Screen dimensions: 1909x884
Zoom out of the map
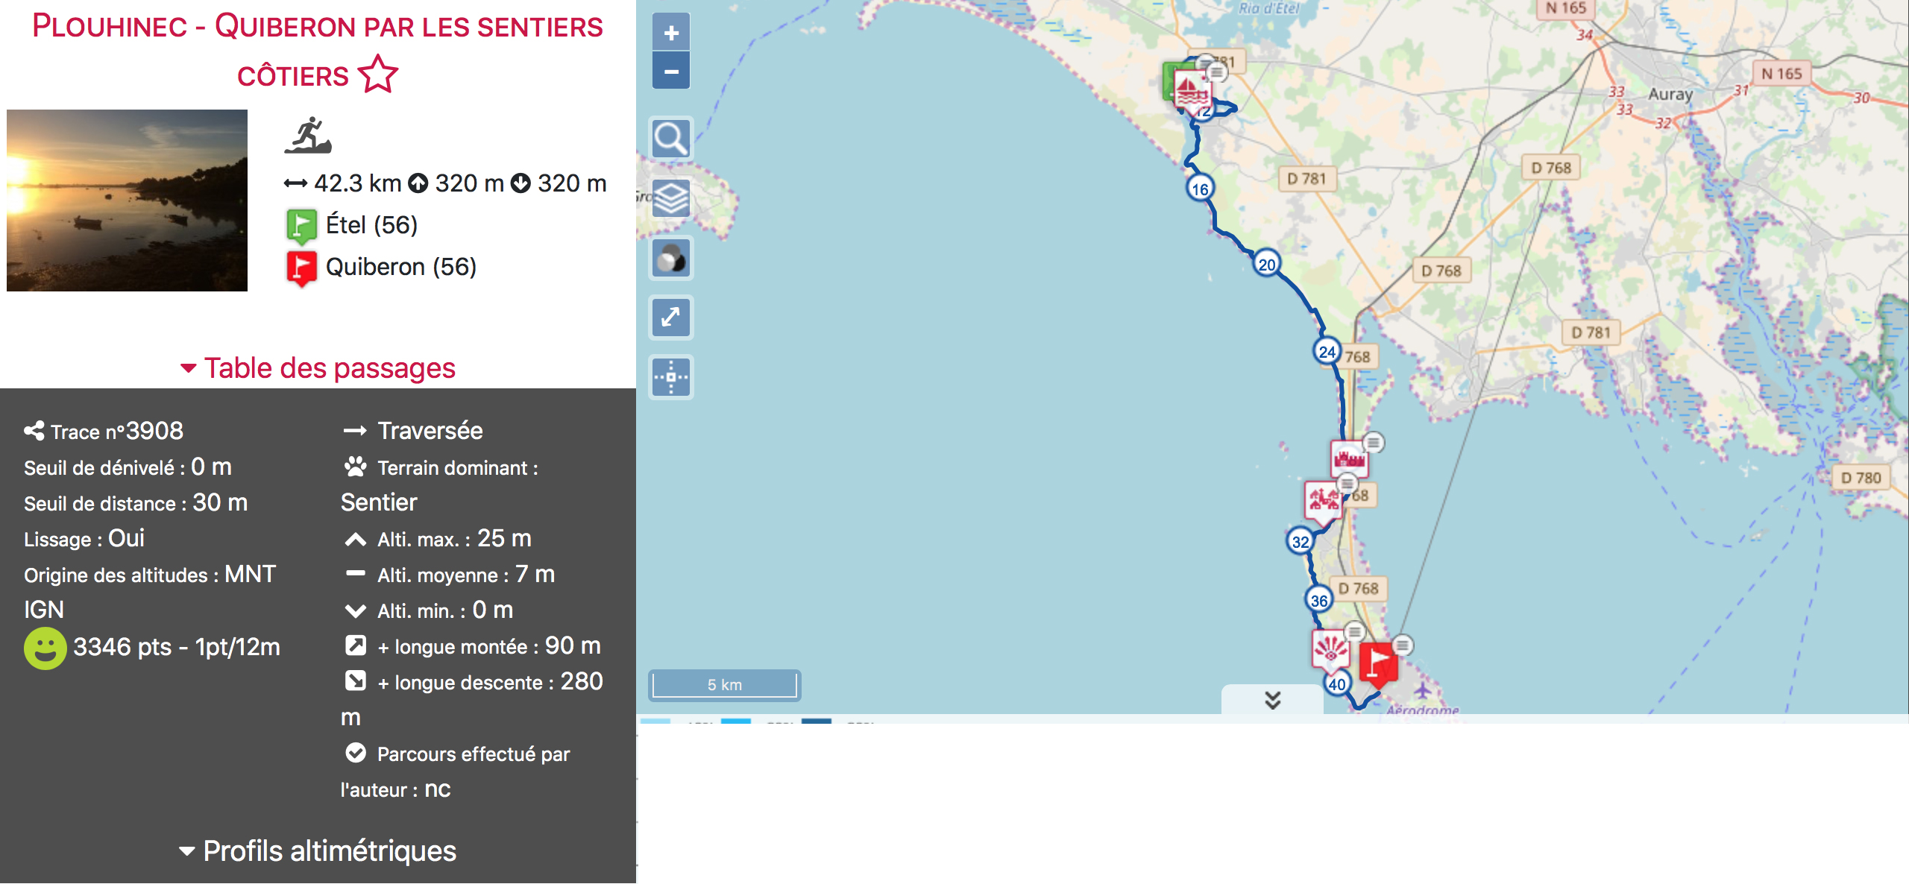pos(670,72)
